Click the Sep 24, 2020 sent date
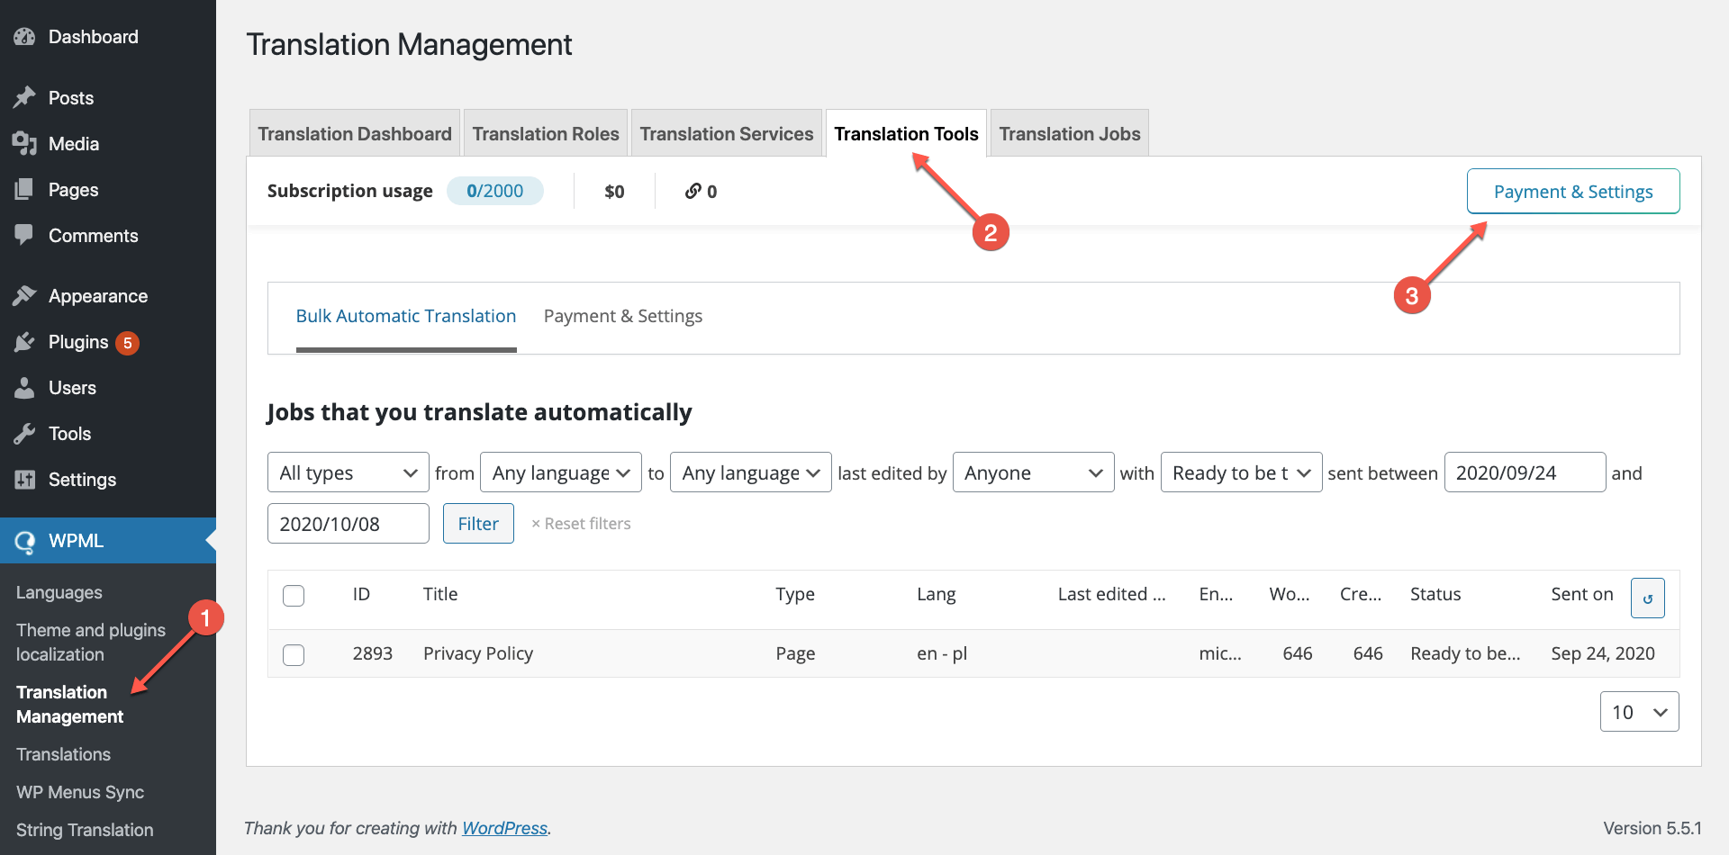1729x855 pixels. (1603, 653)
